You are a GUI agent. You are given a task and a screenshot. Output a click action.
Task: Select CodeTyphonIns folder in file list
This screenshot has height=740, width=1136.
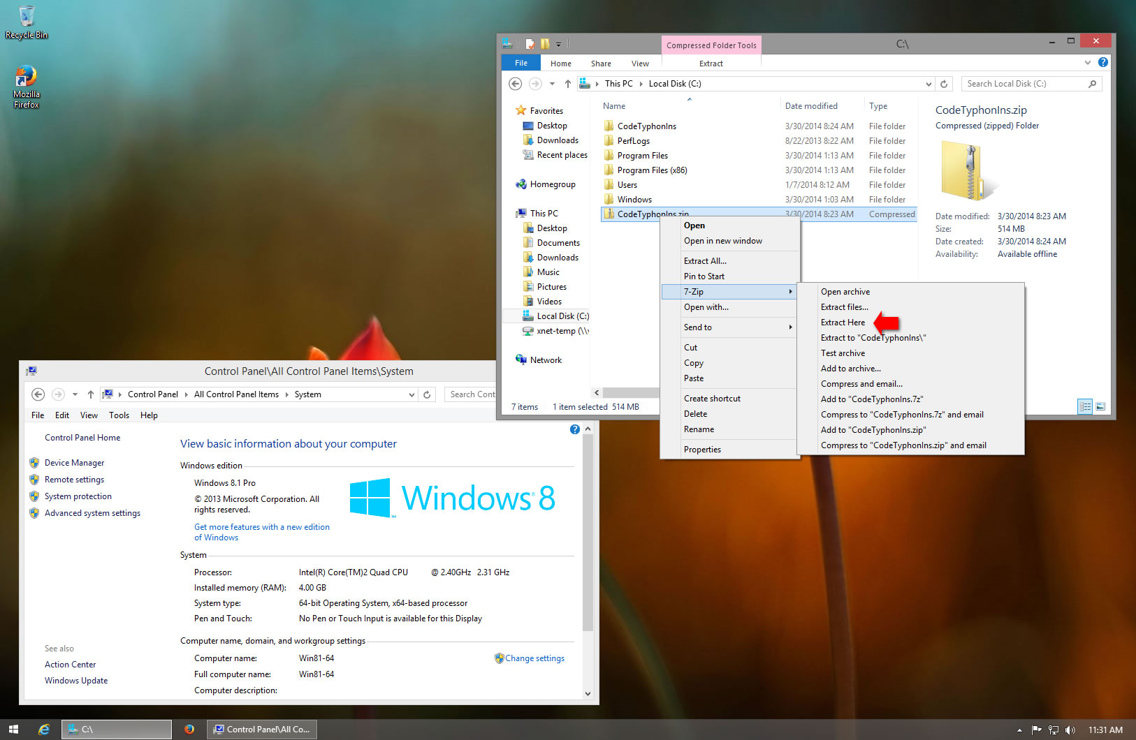pyautogui.click(x=647, y=126)
